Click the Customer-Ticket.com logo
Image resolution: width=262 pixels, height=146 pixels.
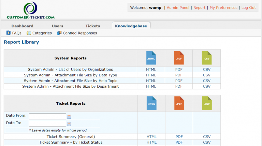click(31, 10)
